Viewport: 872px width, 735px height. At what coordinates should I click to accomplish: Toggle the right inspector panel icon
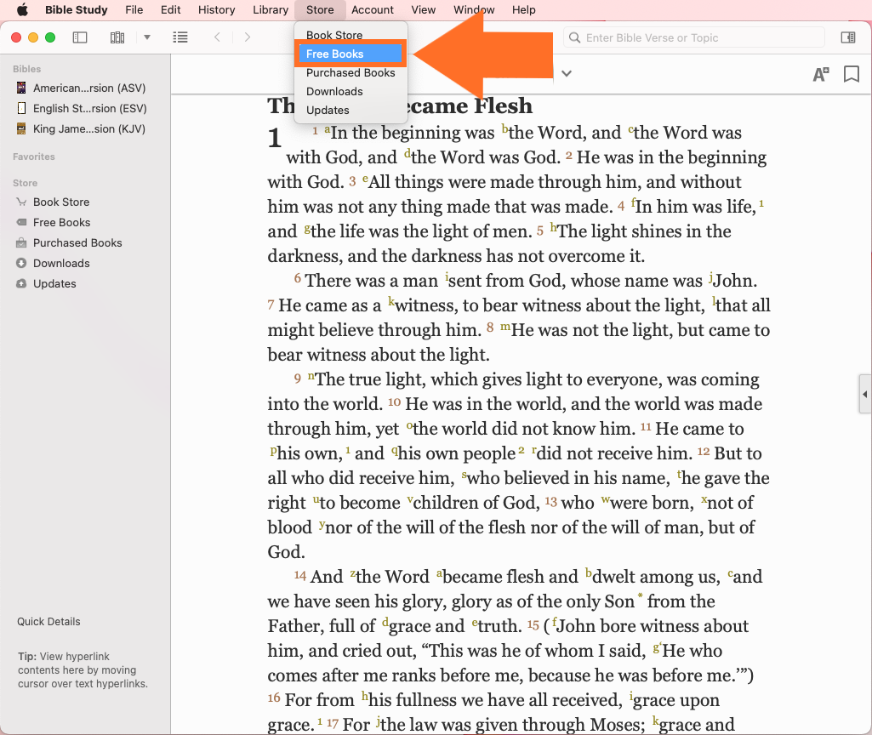pyautogui.click(x=847, y=37)
